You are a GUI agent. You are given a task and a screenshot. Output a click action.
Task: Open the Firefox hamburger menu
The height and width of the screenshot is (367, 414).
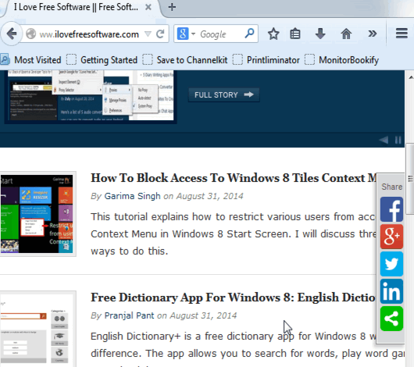(402, 34)
